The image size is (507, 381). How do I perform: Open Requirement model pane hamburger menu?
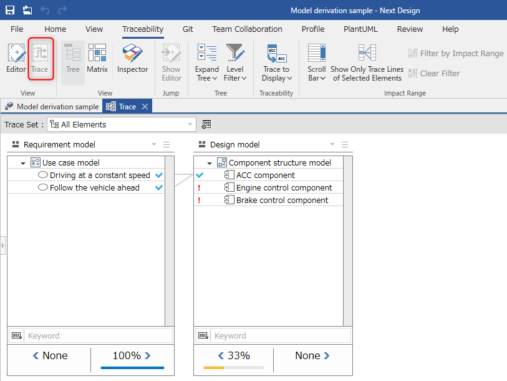167,144
